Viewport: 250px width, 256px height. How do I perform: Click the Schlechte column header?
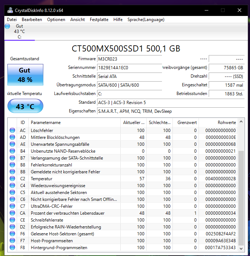[x=159, y=123]
